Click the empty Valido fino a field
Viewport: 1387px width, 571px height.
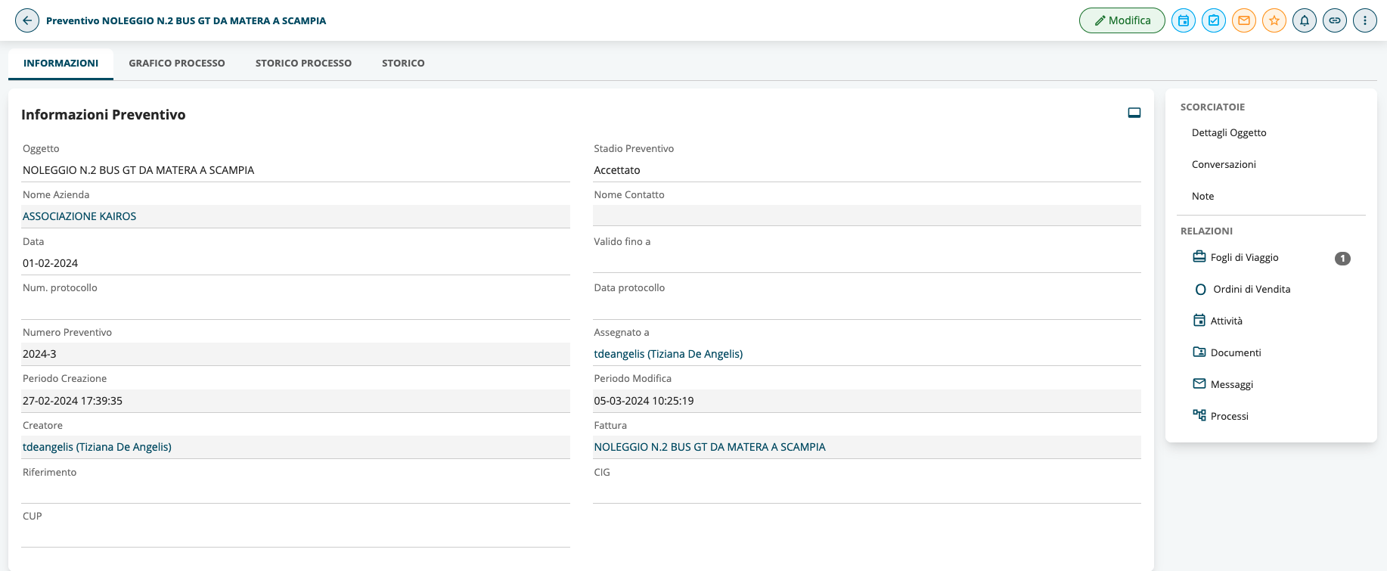click(x=867, y=262)
